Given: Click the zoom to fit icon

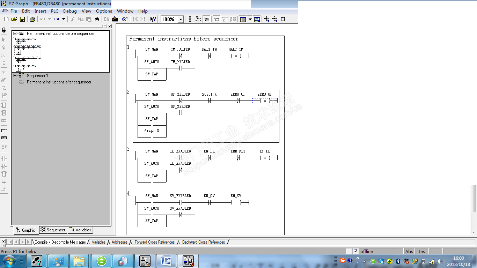Looking at the screenshot, I should [283, 19].
